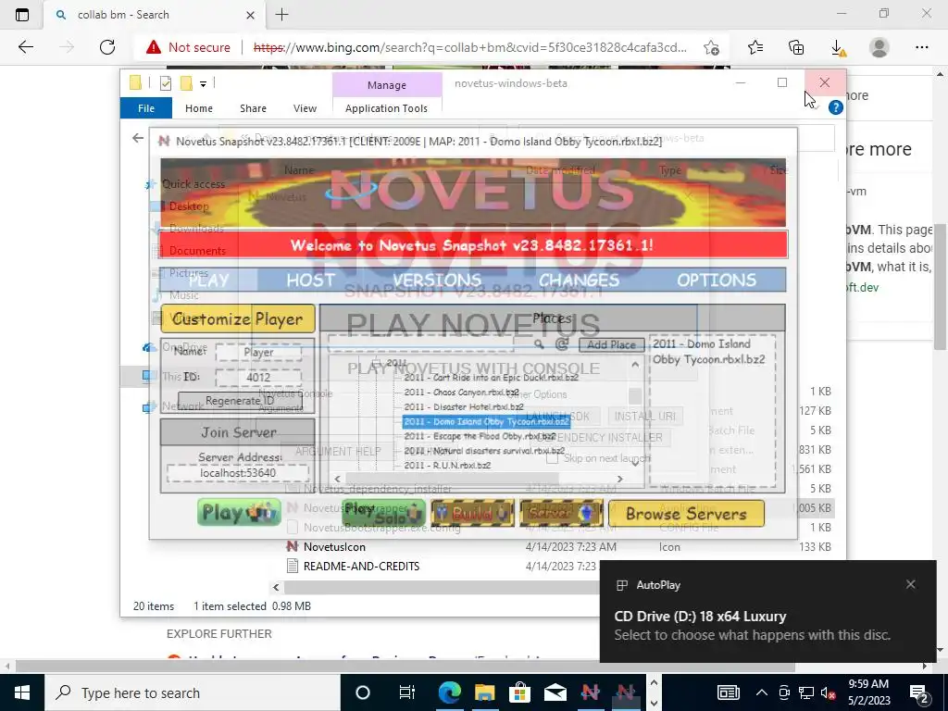Select 2011 - Escape the Flood Obby map
This screenshot has width=948, height=711.
(480, 436)
